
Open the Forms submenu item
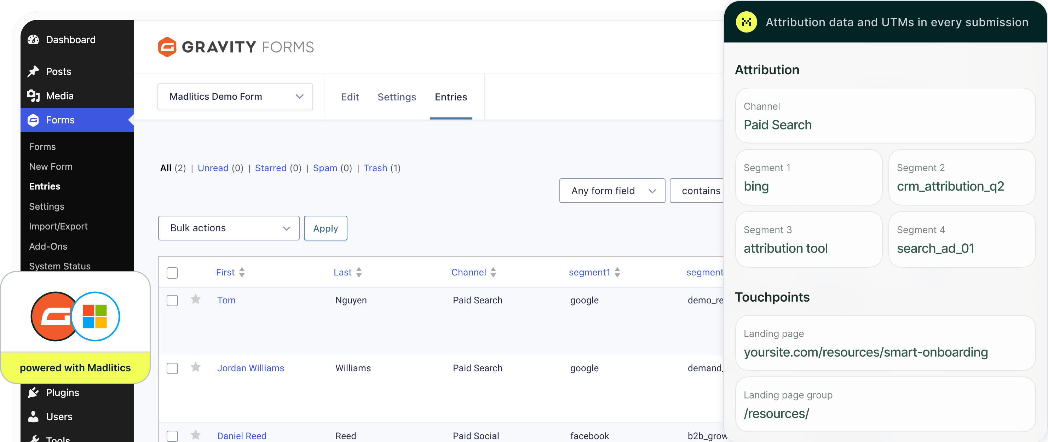point(42,146)
